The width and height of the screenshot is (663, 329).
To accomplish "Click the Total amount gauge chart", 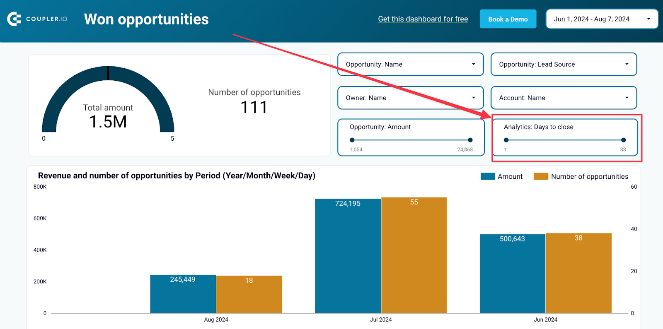I will click(x=108, y=101).
